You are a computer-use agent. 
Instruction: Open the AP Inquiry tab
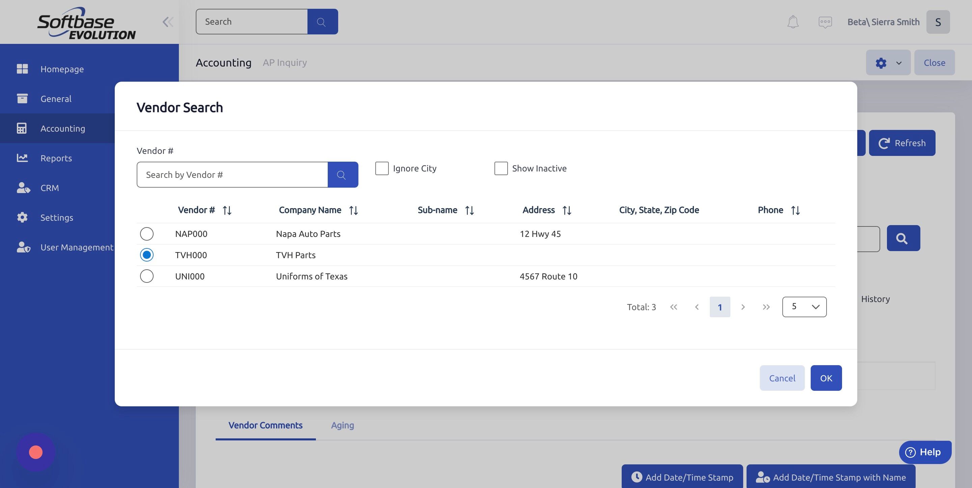tap(285, 62)
